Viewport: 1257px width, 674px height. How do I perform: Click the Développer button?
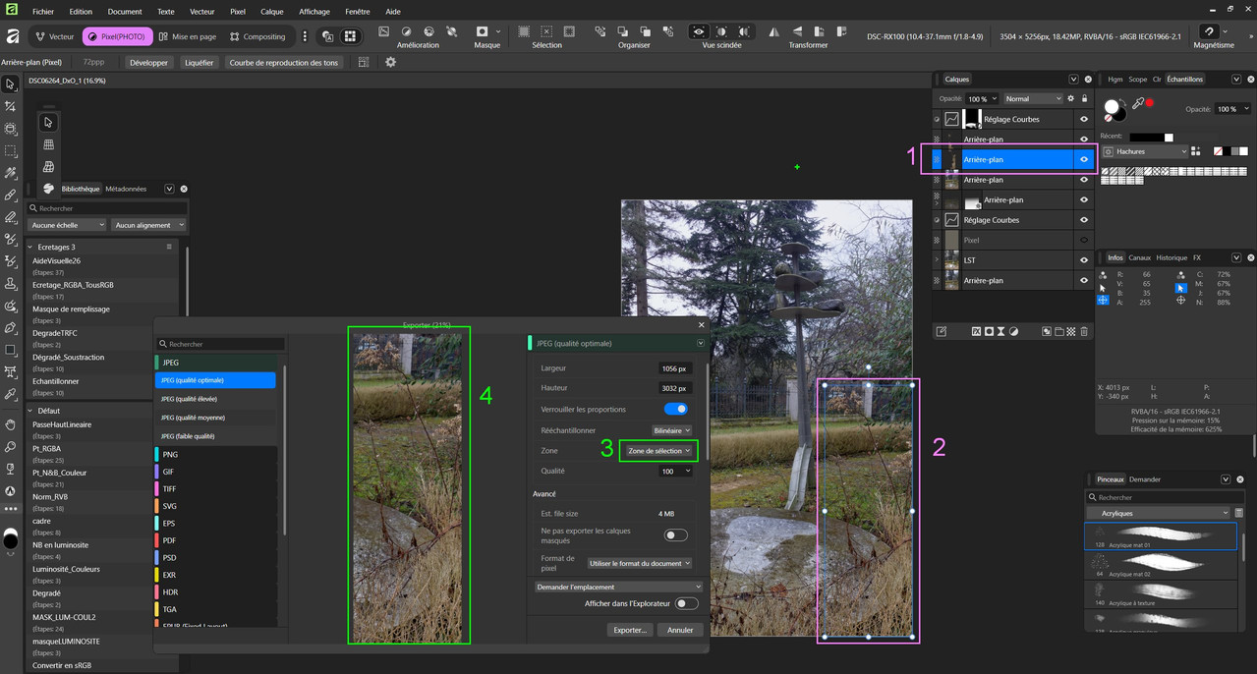pyautogui.click(x=149, y=62)
